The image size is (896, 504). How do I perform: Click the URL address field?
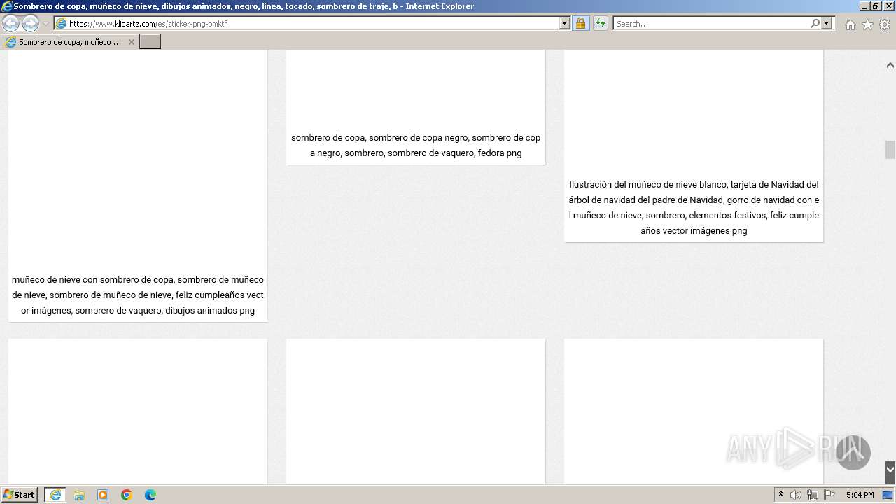point(307,23)
